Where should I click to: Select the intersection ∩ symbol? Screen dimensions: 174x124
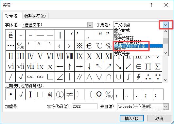[x=109, y=77]
